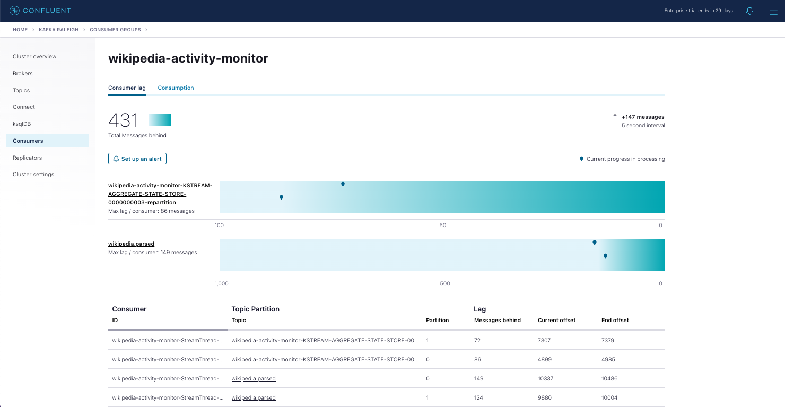Click the repartition topic lag bar
This screenshot has height=407, width=785.
coord(442,197)
